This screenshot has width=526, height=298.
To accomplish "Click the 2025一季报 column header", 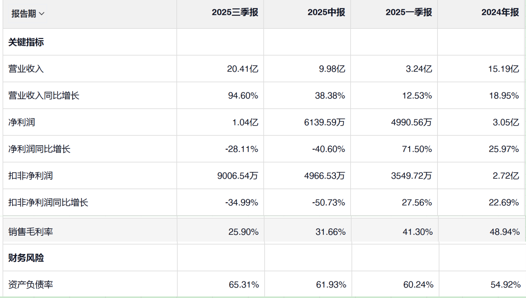I will pyautogui.click(x=409, y=12).
